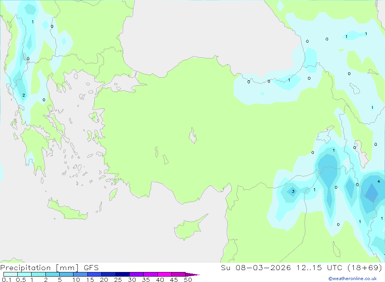Select the 5–10 mm legend color box

(66, 274)
